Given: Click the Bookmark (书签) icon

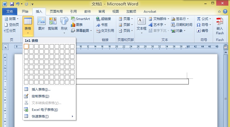Looking at the screenshot, I should click(102, 25).
